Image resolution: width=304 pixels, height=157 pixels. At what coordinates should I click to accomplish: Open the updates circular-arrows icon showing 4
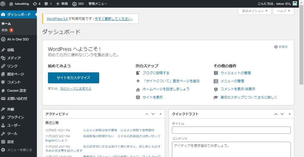(x=35, y=4)
